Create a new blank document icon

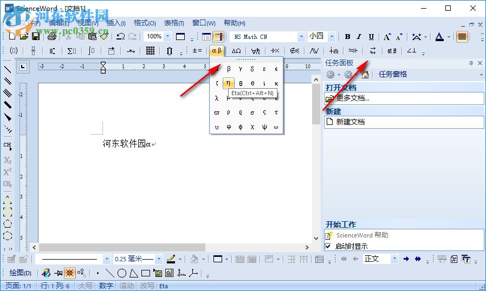pos(12,37)
